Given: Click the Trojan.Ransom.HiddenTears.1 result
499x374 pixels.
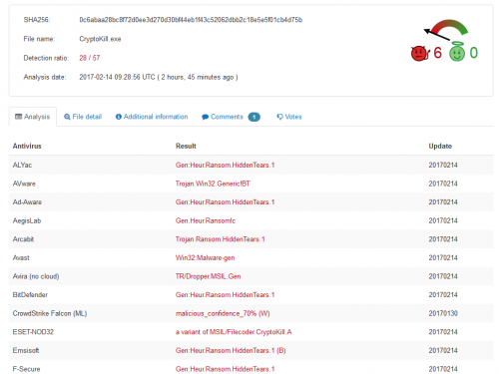Looking at the screenshot, I should 221,239.
